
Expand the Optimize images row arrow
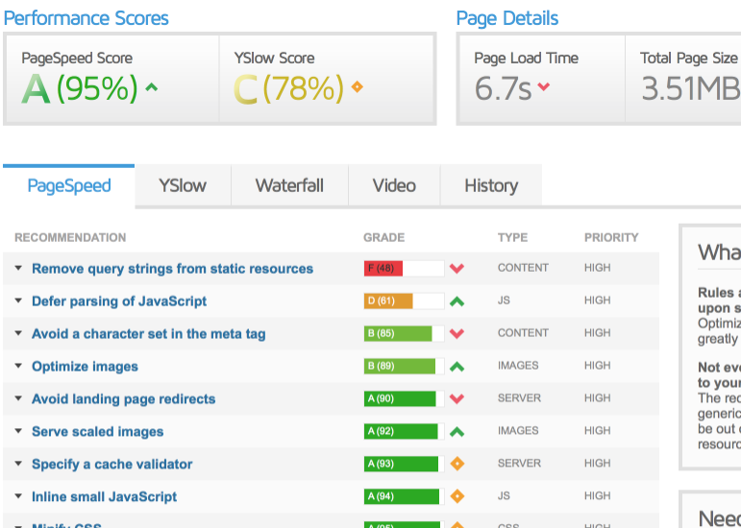(x=18, y=366)
